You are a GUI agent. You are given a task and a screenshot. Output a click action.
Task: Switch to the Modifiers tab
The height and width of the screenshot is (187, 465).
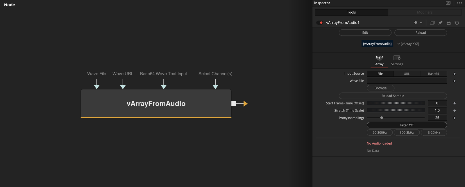pos(425,12)
